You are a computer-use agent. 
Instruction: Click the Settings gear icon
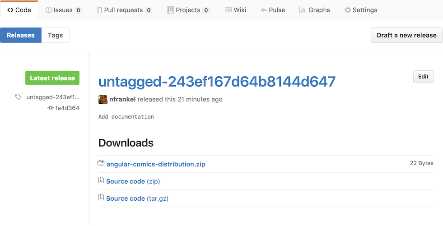348,10
